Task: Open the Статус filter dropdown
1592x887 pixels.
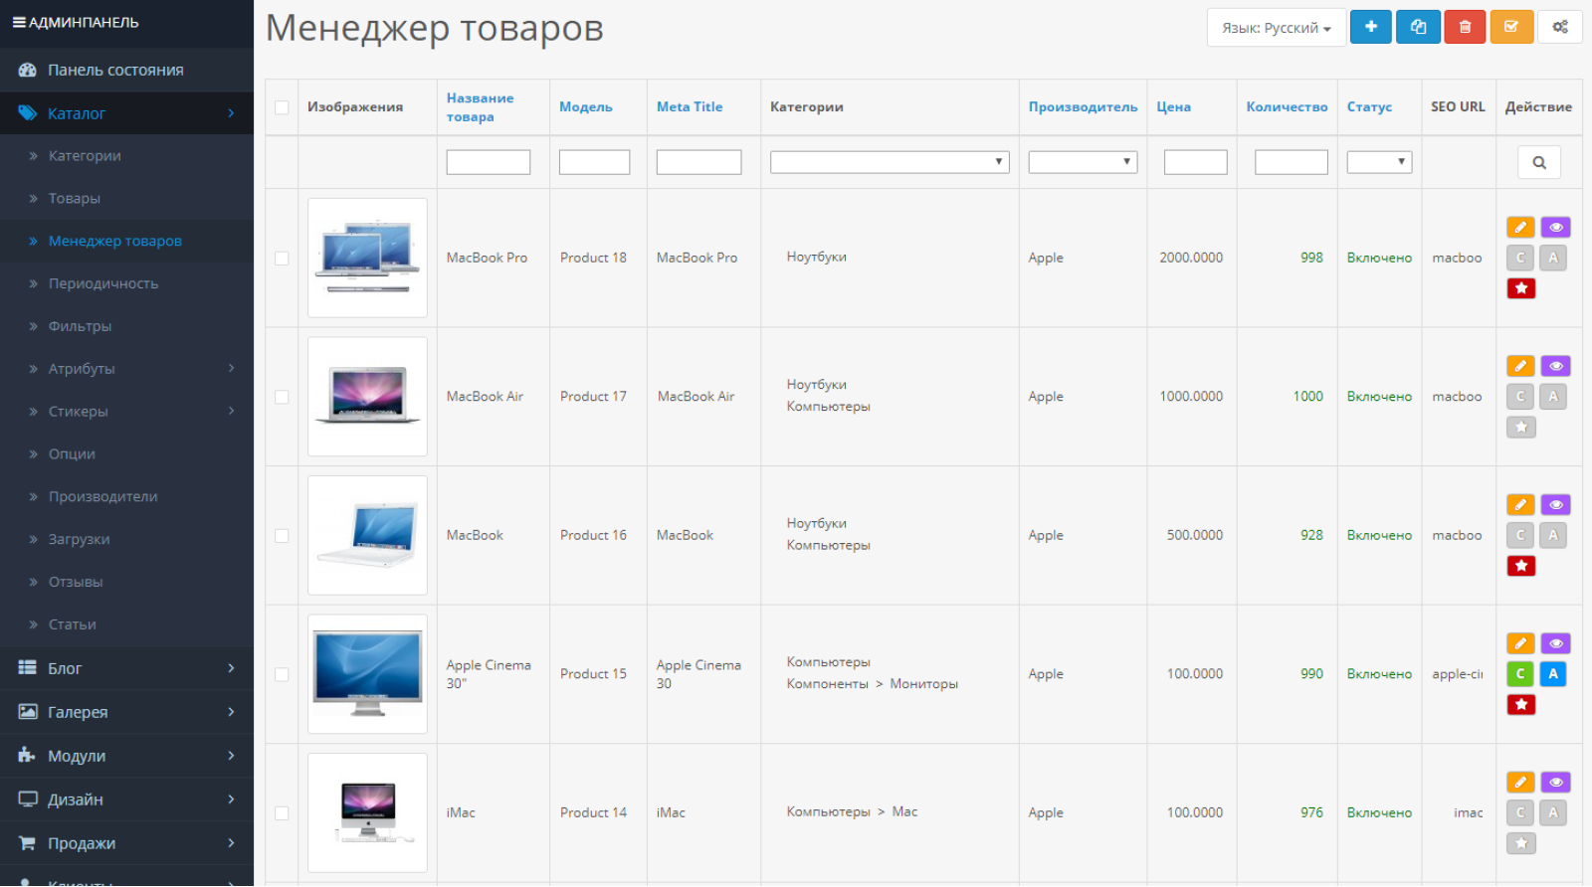Action: pyautogui.click(x=1379, y=162)
